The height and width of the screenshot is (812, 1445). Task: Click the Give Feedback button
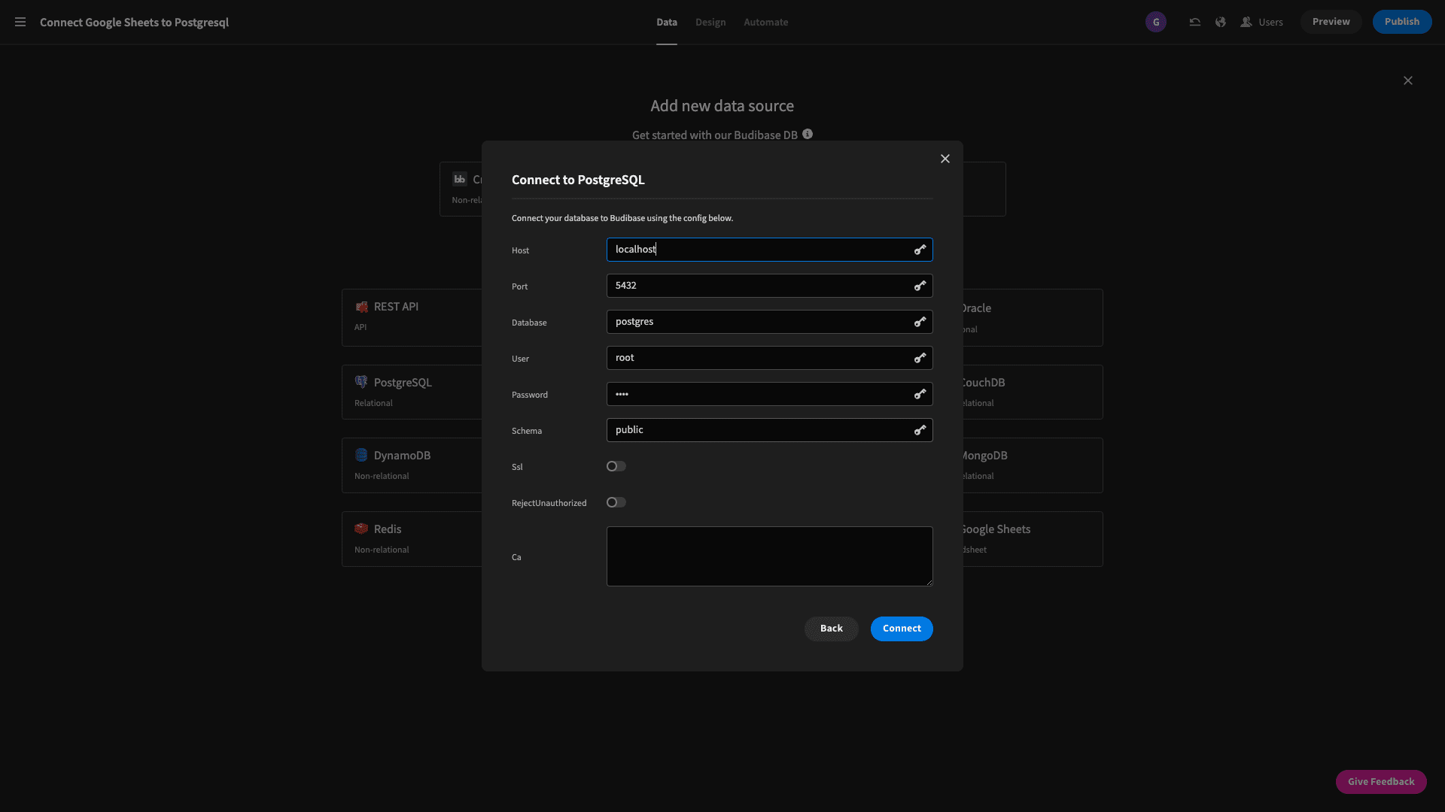[1381, 782]
